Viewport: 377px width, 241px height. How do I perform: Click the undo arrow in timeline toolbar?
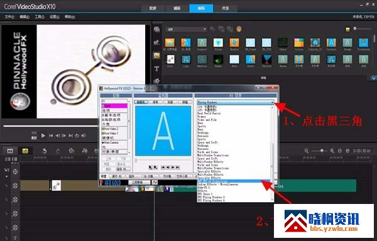point(44,151)
